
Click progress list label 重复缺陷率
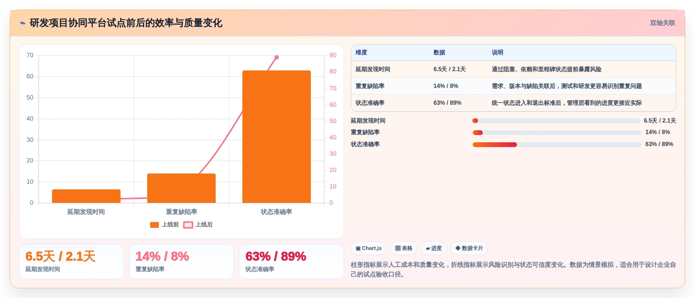coord(365,132)
